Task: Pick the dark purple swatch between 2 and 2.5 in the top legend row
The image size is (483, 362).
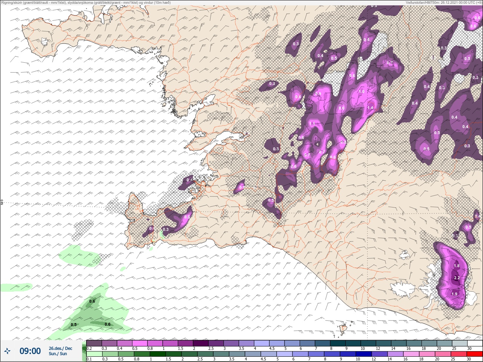Action: [201, 343]
